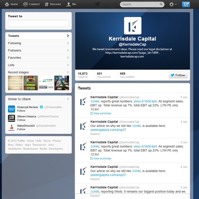Open the fourth recent image thumbnail
Viewport: 199px width, 199px height.
[x=62, y=83]
